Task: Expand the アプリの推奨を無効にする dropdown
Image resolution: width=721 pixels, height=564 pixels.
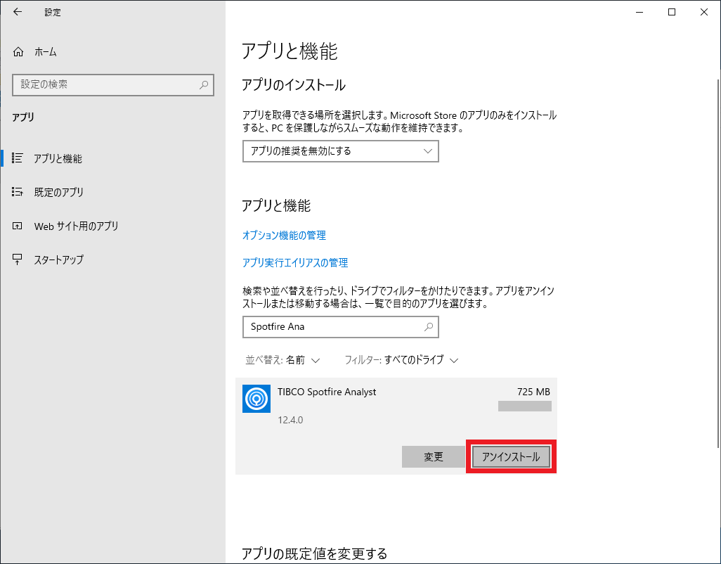Action: pyautogui.click(x=341, y=151)
